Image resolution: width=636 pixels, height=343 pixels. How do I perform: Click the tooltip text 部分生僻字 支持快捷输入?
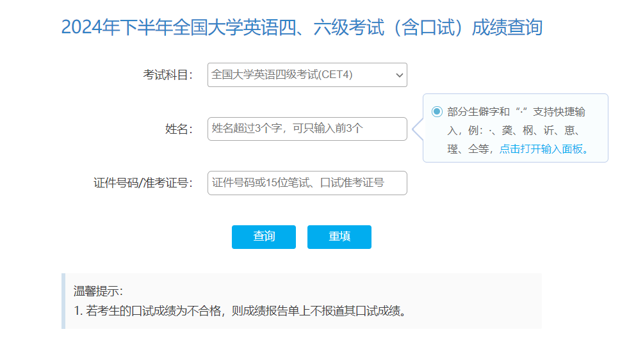click(x=516, y=112)
